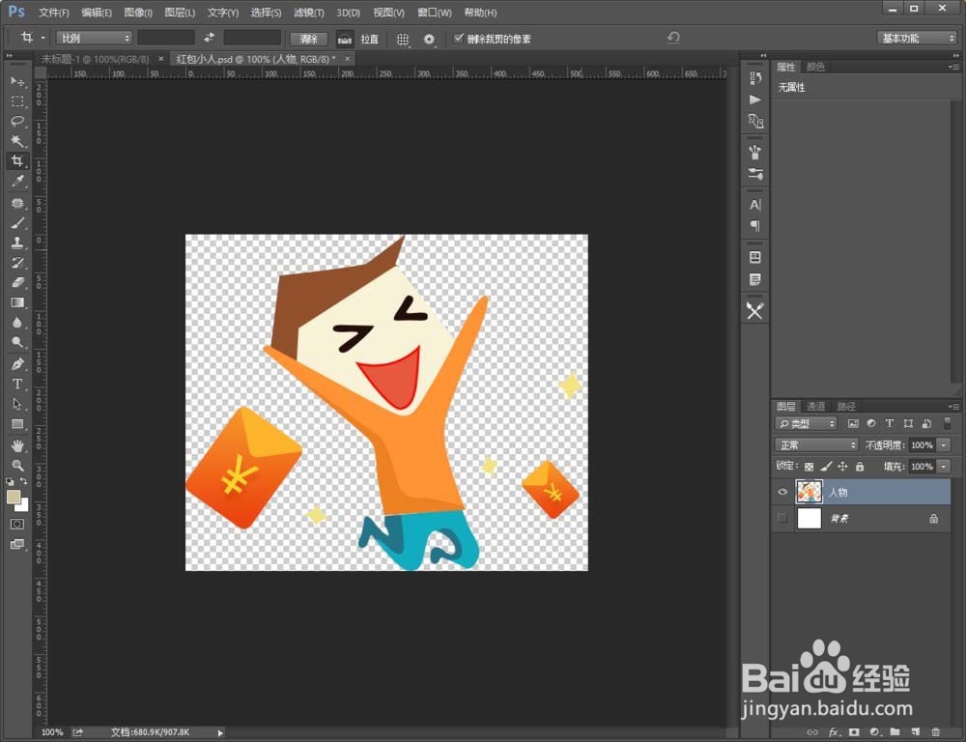Select the Gradient tool

tap(17, 302)
